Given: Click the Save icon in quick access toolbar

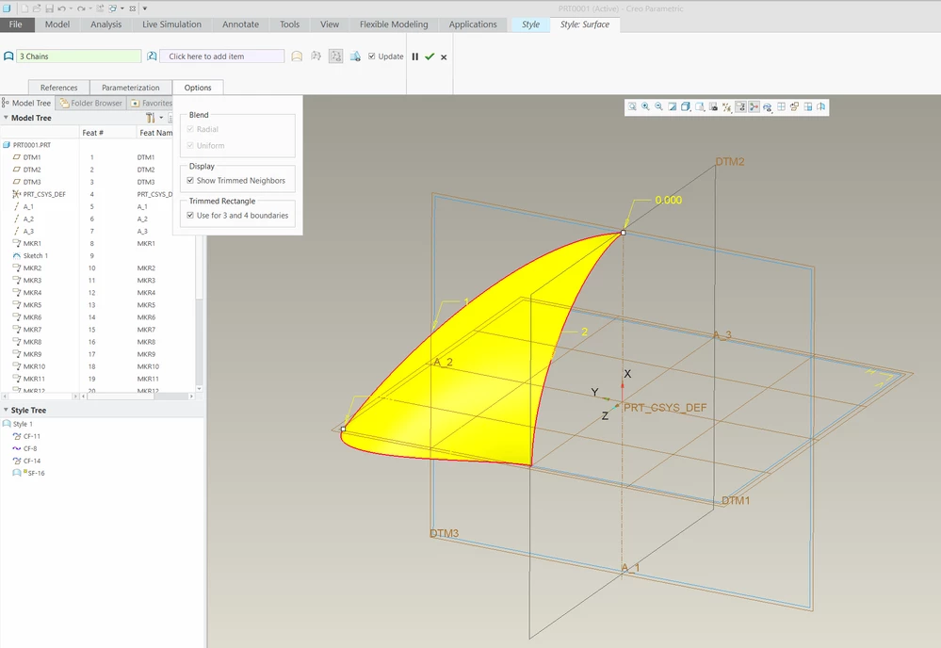Looking at the screenshot, I should pos(49,8).
